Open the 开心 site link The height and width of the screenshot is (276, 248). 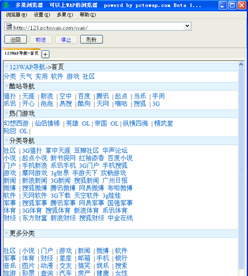coord(28,103)
